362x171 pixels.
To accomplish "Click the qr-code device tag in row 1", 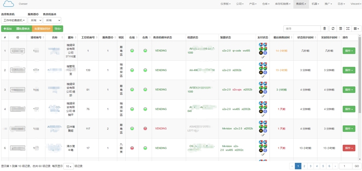I will click(x=236, y=51).
